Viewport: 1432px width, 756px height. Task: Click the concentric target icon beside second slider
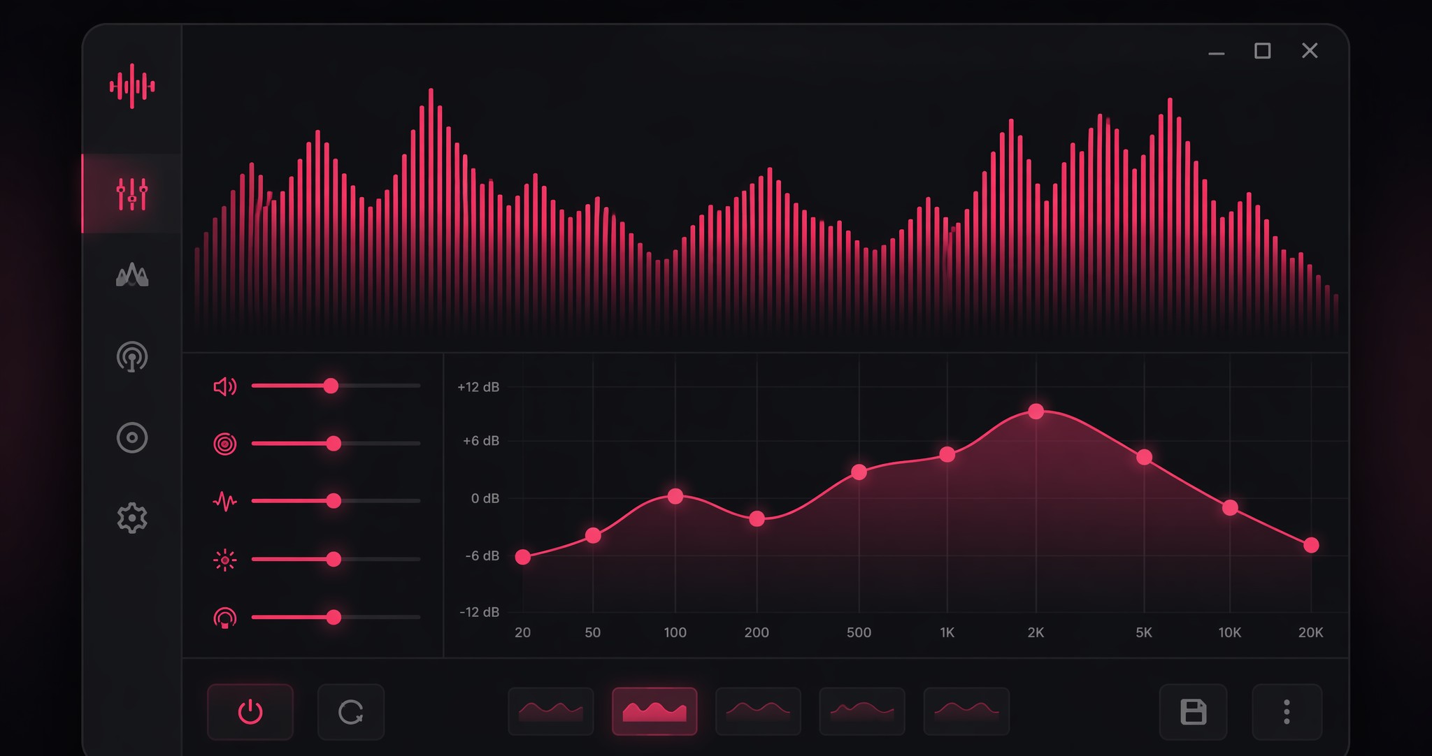224,444
